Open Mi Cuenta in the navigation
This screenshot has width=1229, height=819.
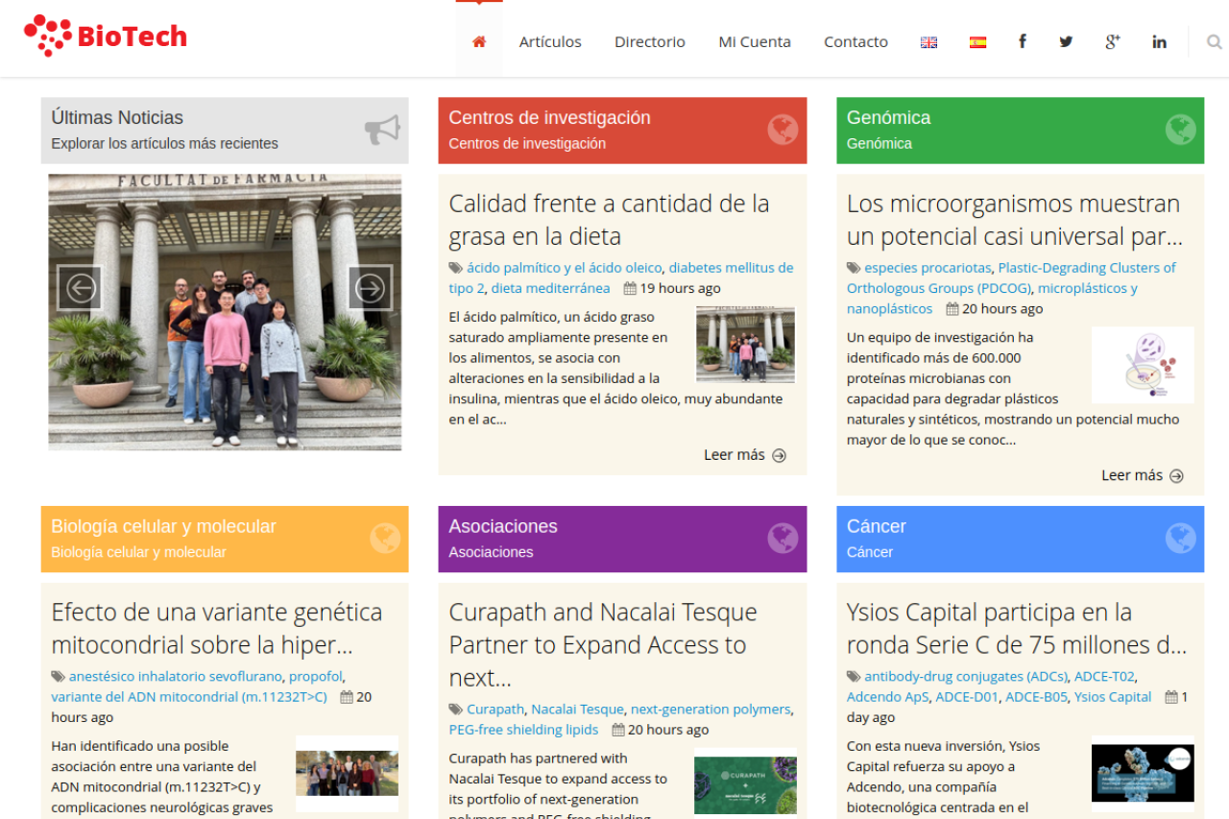755,41
